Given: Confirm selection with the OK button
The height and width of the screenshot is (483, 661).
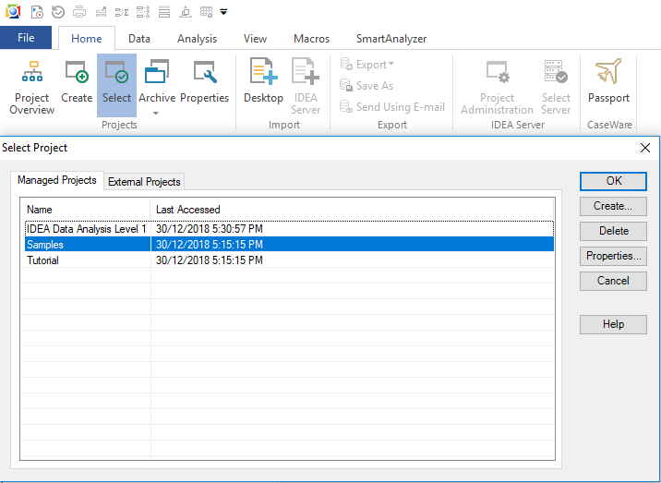Looking at the screenshot, I should point(613,181).
